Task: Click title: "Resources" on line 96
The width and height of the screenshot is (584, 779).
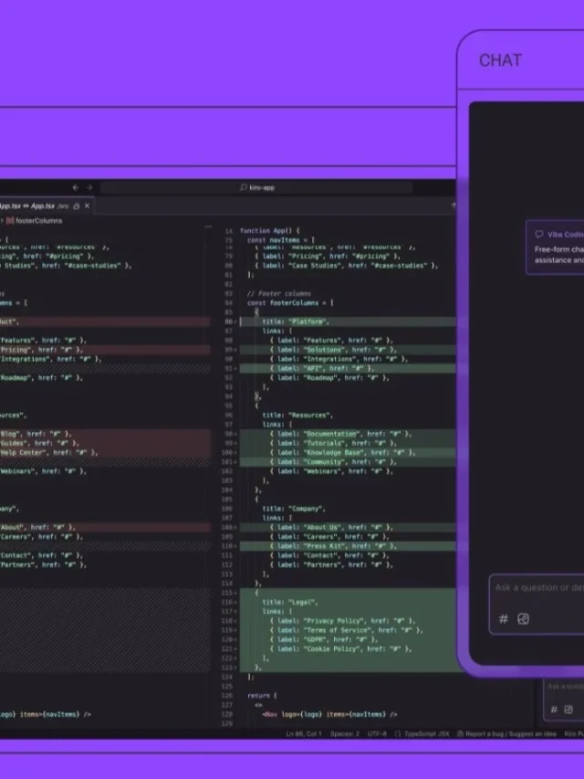Action: tap(297, 415)
